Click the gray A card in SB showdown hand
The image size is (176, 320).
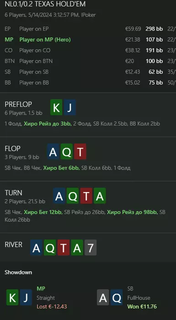click(x=103, y=297)
